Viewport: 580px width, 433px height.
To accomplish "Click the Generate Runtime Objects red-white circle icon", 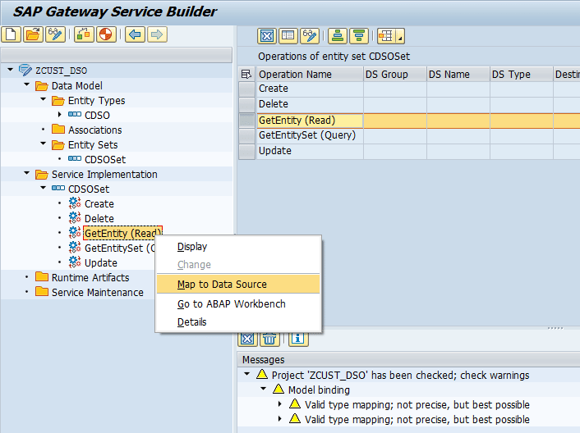I will 106,34.
